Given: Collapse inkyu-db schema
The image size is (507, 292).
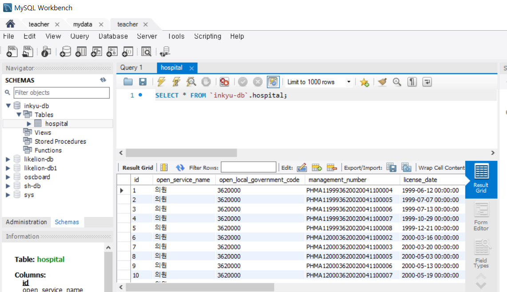Looking at the screenshot, I should coord(8,105).
